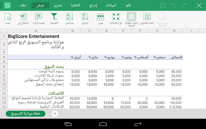Open the File (ملف) menu tab
The width and height of the screenshot is (206, 129).
click(x=23, y=5)
